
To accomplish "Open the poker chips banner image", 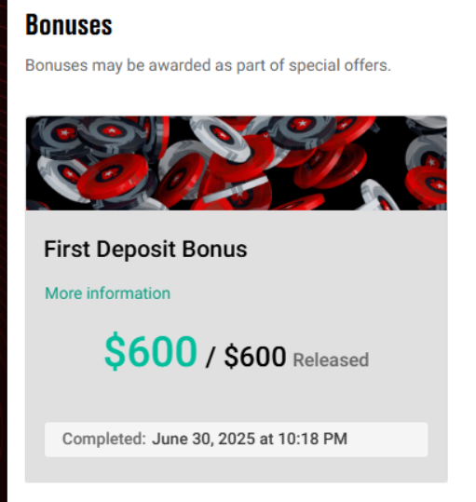I will 237,163.
